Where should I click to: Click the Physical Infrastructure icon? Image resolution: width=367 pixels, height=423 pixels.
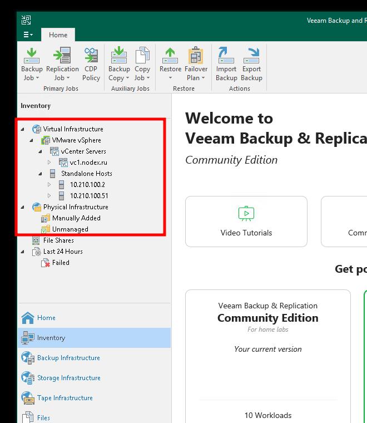click(x=37, y=207)
